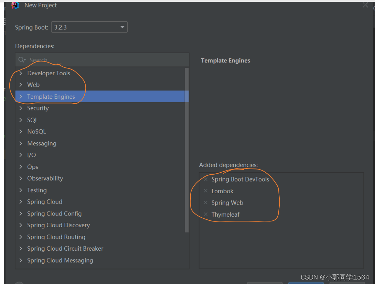Select the Template Engines label

coord(51,97)
